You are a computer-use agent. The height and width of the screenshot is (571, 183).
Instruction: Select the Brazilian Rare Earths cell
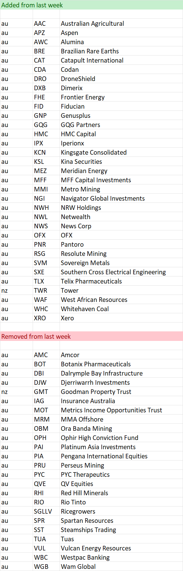[x=121, y=51]
